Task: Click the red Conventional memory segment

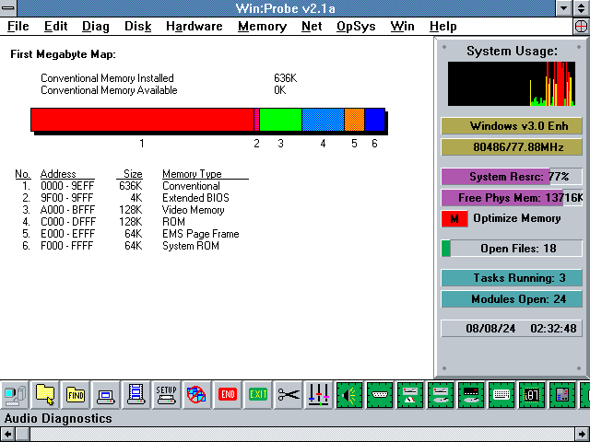Action: [142, 120]
